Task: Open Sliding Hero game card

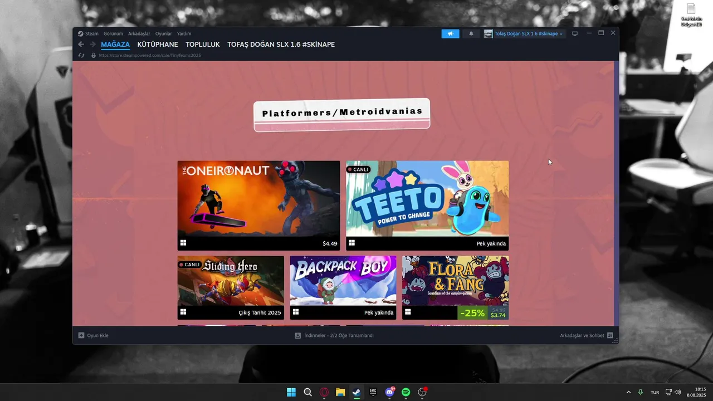Action: pos(231,287)
